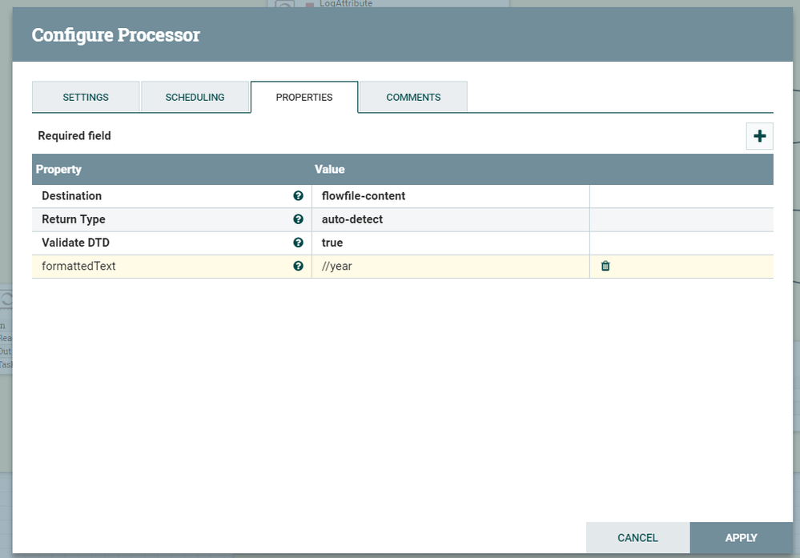The height and width of the screenshot is (558, 800).
Task: Open help for formattedText property
Action: click(x=299, y=267)
